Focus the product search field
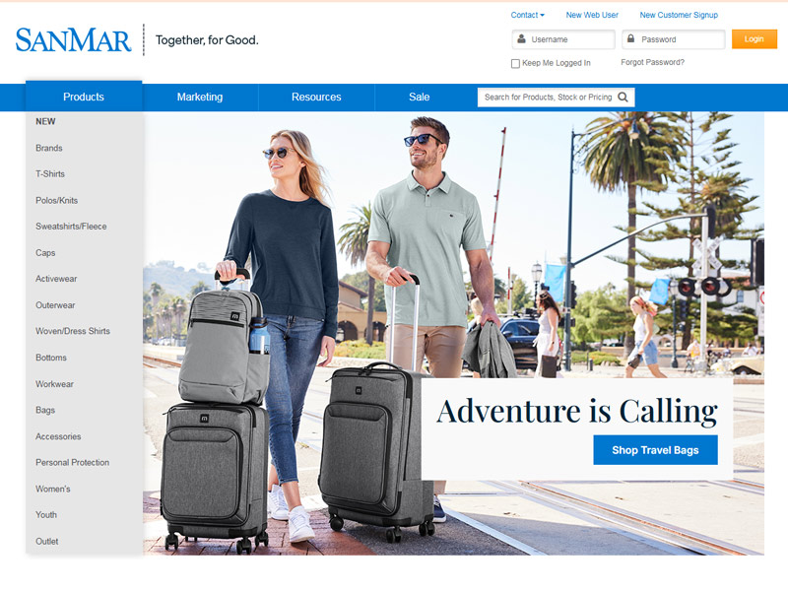This screenshot has height=591, width=788. pos(548,97)
